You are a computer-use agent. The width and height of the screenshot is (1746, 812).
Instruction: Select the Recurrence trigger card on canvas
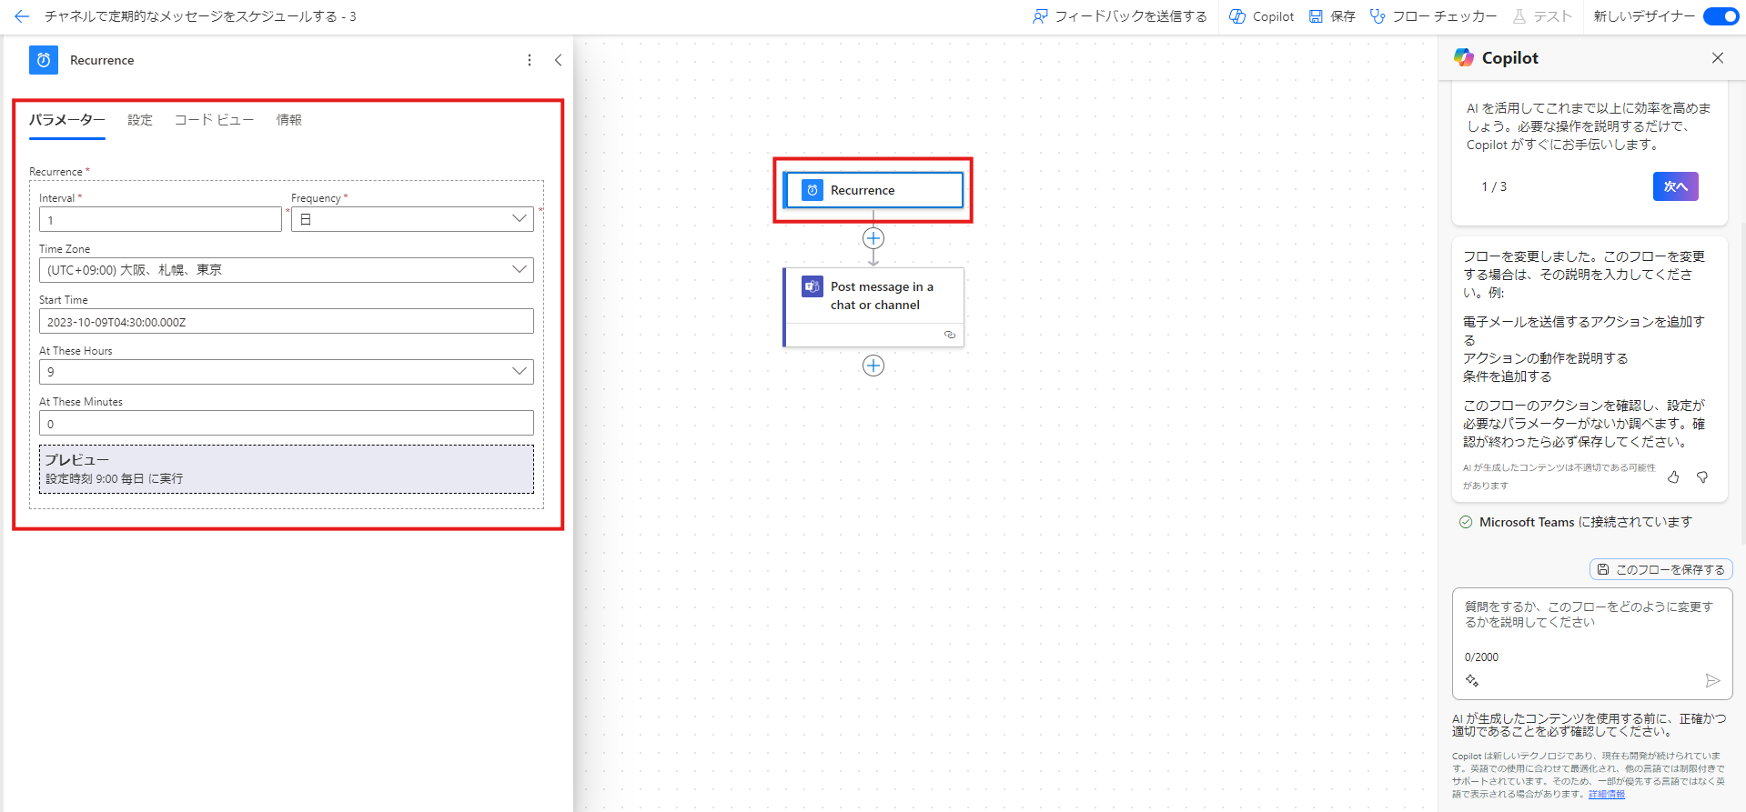873,190
